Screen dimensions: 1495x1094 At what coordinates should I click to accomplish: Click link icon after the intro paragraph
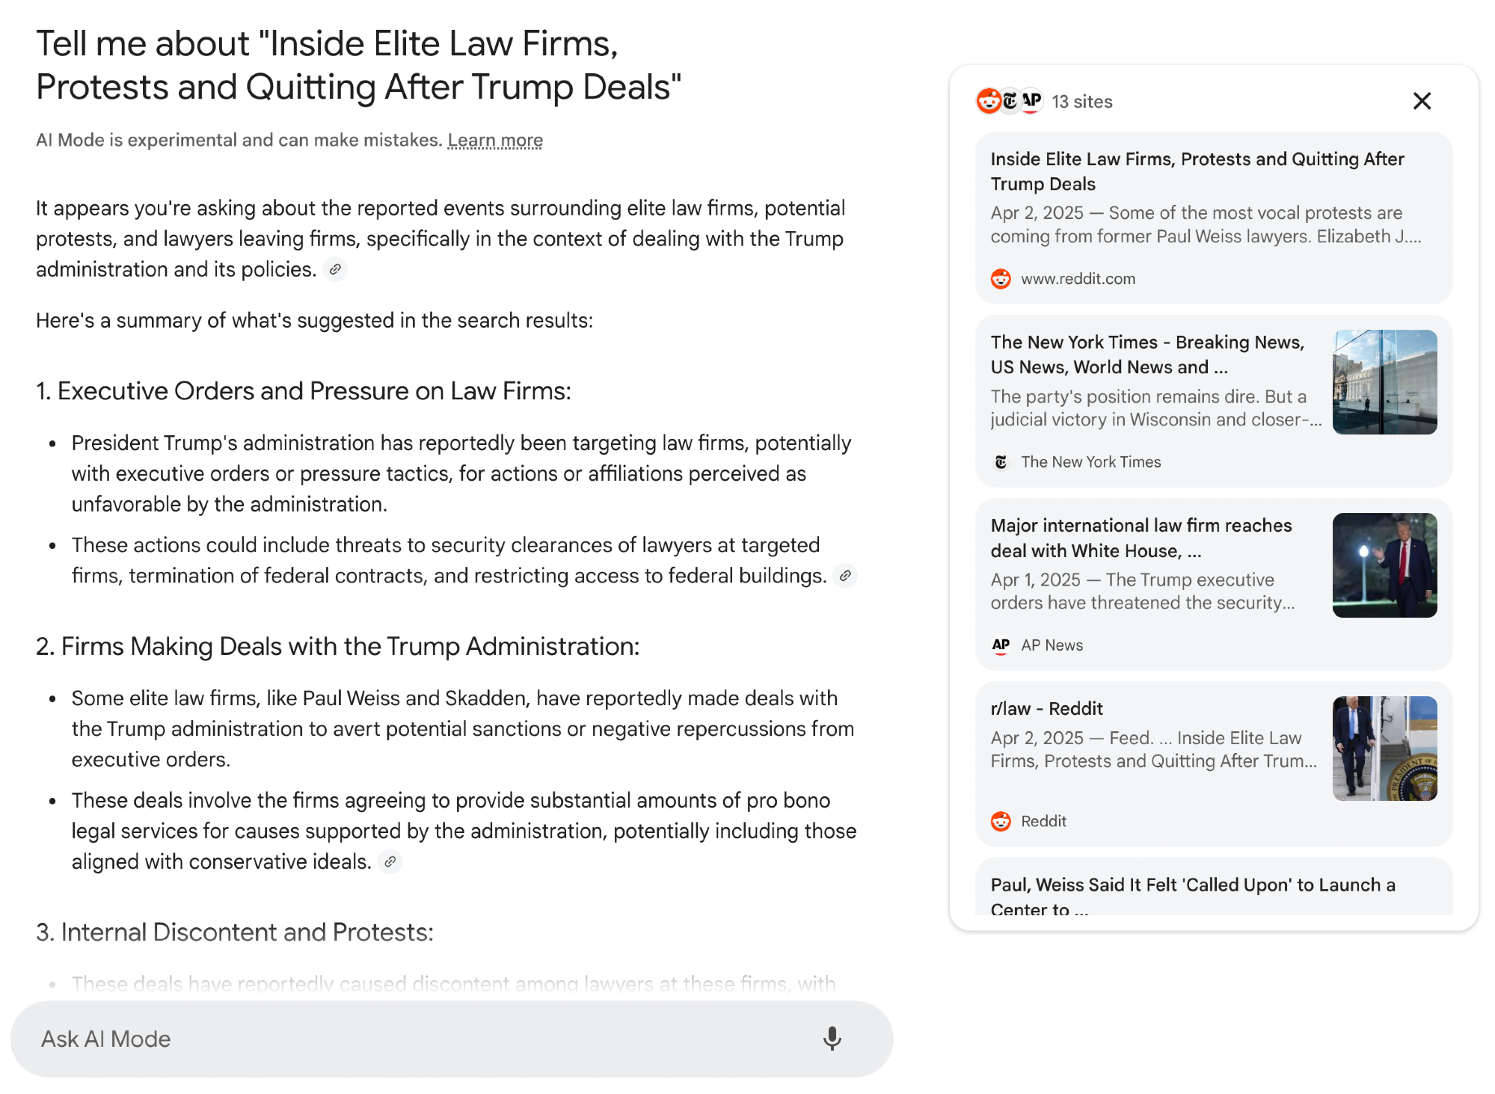coord(336,269)
